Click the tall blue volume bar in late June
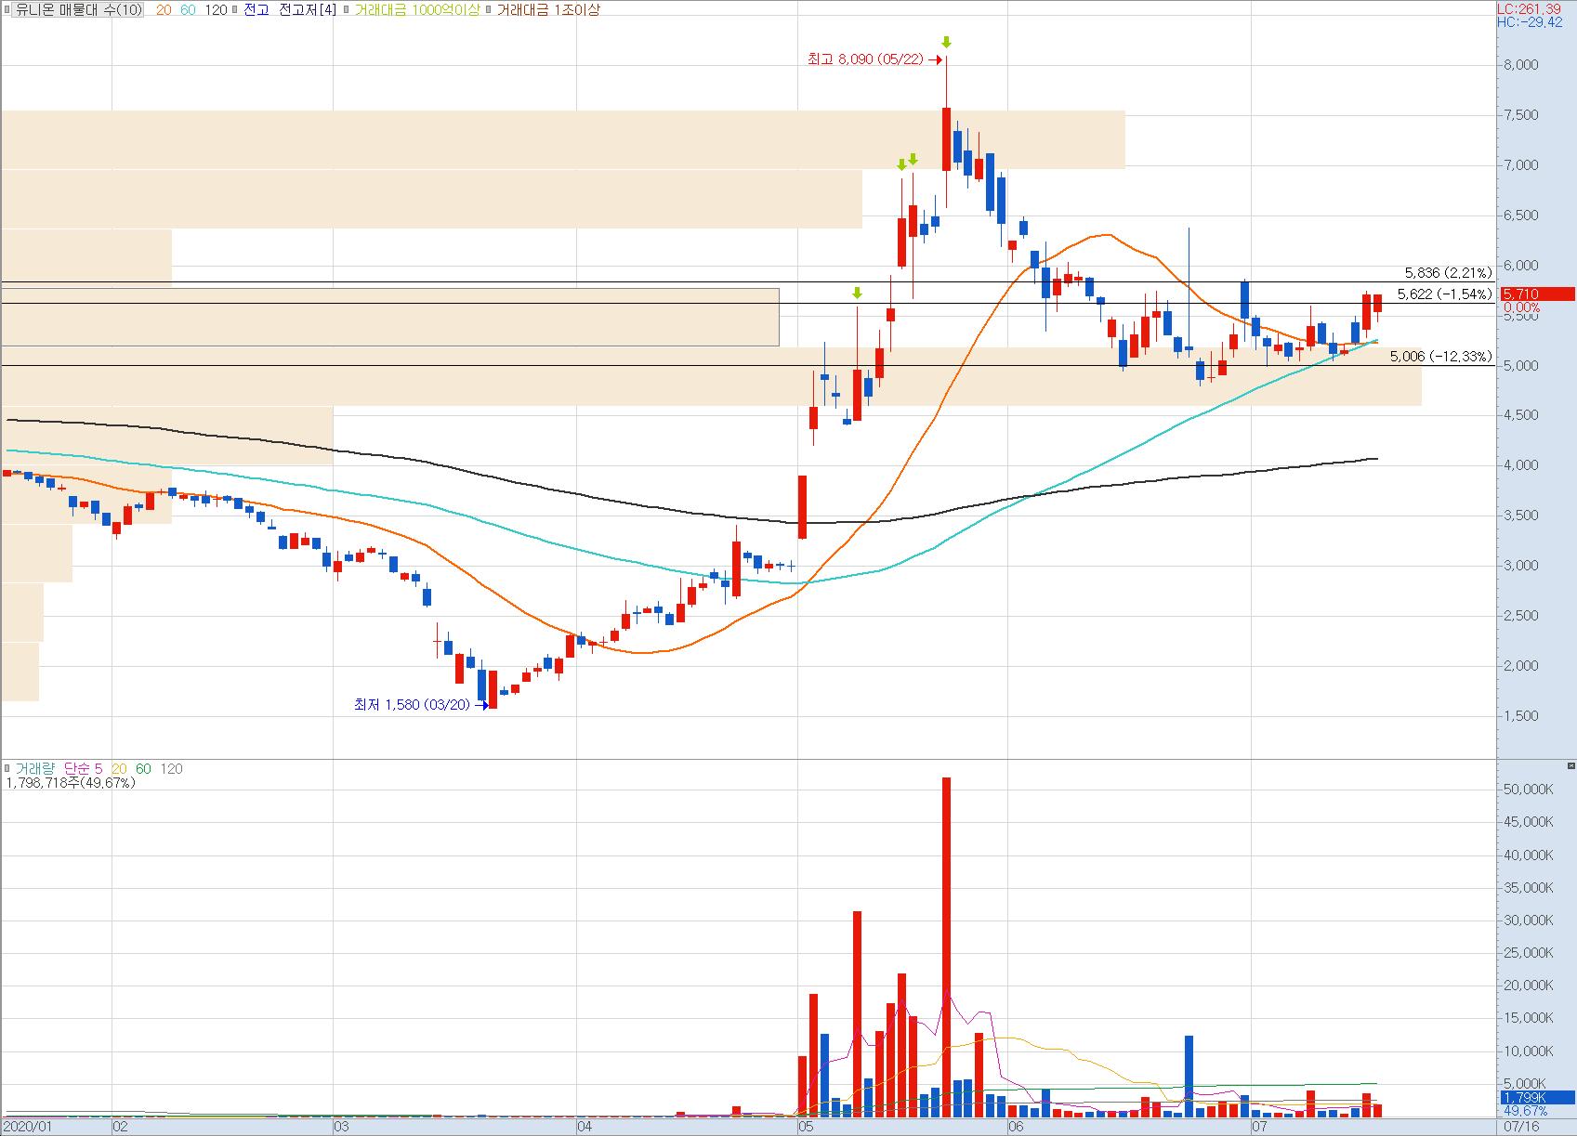1577x1136 pixels. tap(1189, 1076)
